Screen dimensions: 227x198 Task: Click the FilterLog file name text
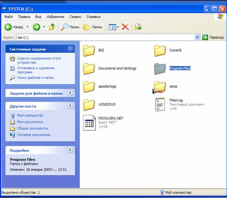point(176,100)
